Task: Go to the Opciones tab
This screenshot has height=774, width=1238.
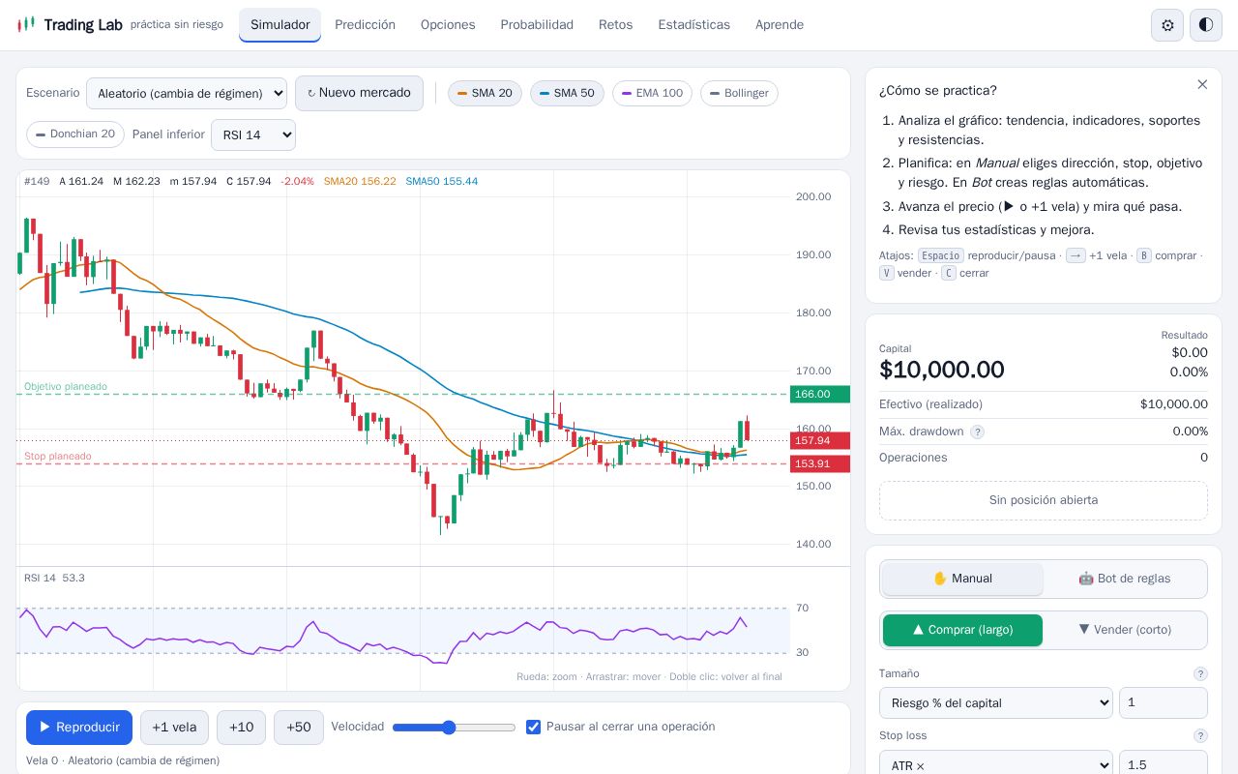Action: click(x=448, y=25)
